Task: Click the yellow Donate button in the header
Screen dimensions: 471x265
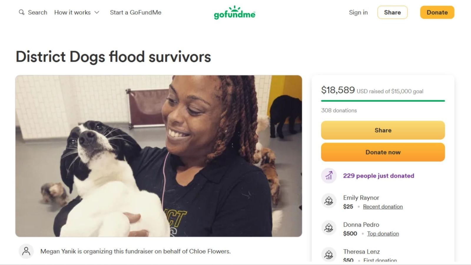Action: tap(437, 12)
